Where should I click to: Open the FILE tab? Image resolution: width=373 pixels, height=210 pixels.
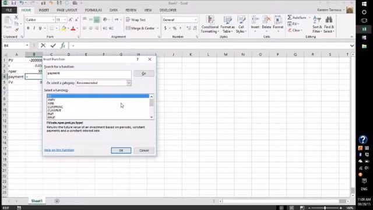pyautogui.click(x=9, y=10)
